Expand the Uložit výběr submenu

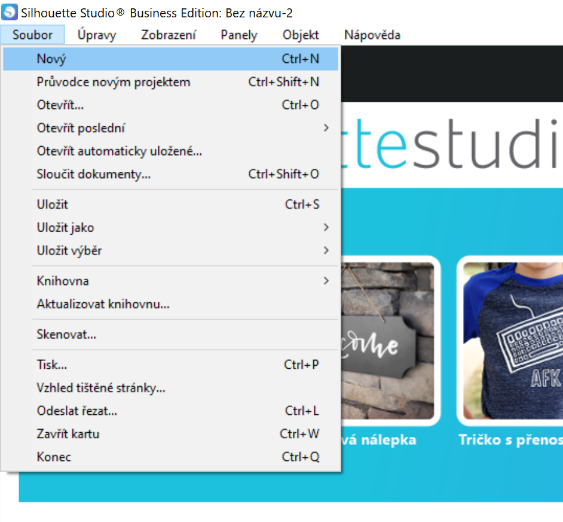[x=326, y=251]
